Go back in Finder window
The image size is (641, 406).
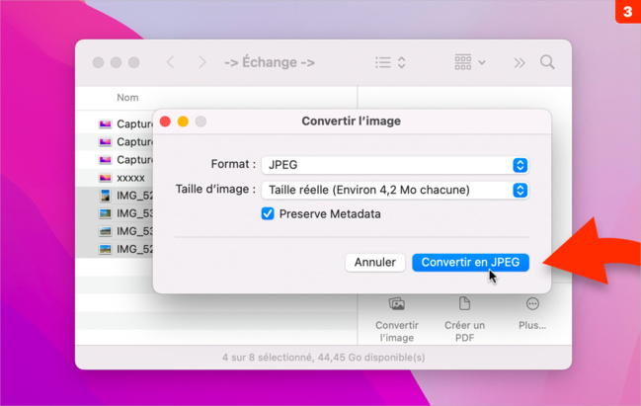click(171, 62)
